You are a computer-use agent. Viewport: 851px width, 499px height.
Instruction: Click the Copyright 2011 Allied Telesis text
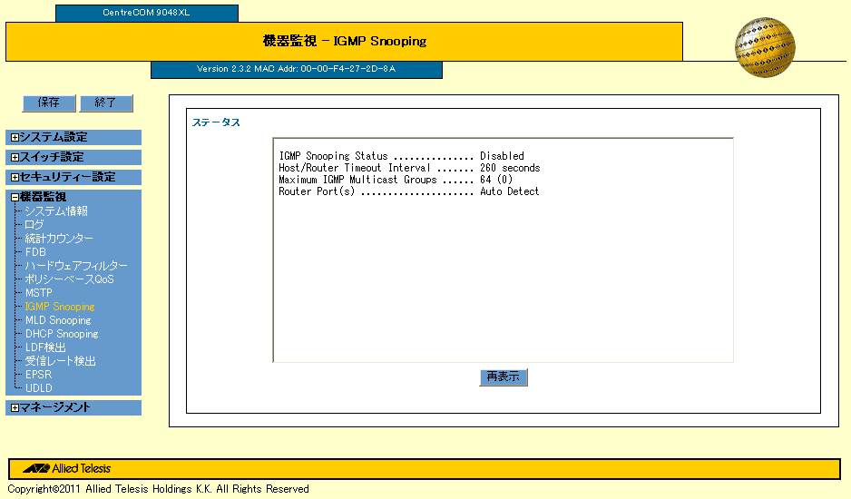[x=159, y=489]
